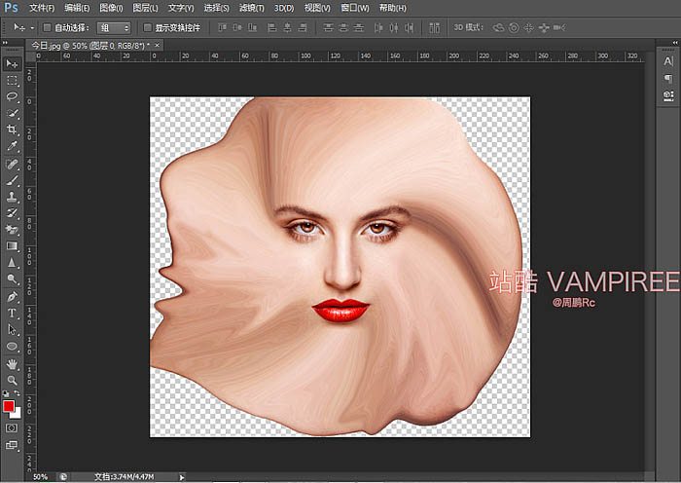
Task: Toggle Quick Mask mode icon
Action: [x=13, y=427]
